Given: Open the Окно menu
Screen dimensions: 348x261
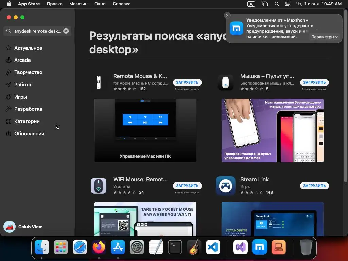Looking at the screenshot, I should click(100, 4).
